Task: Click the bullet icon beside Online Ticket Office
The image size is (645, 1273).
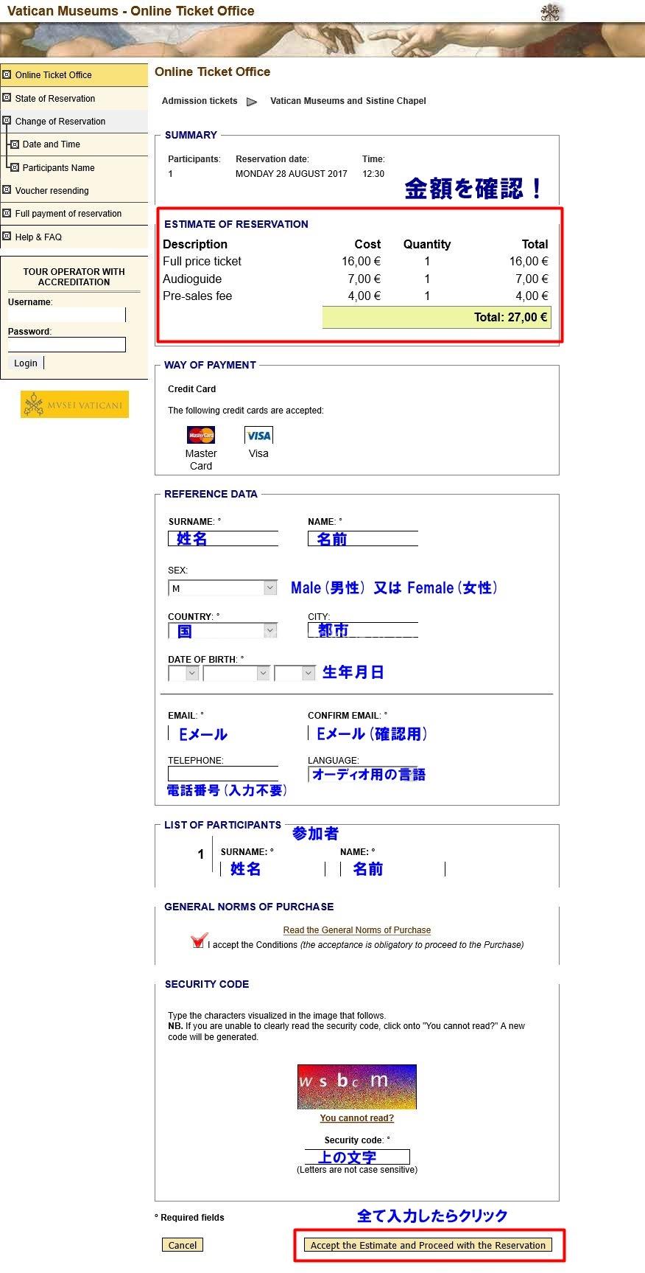Action: [7, 74]
